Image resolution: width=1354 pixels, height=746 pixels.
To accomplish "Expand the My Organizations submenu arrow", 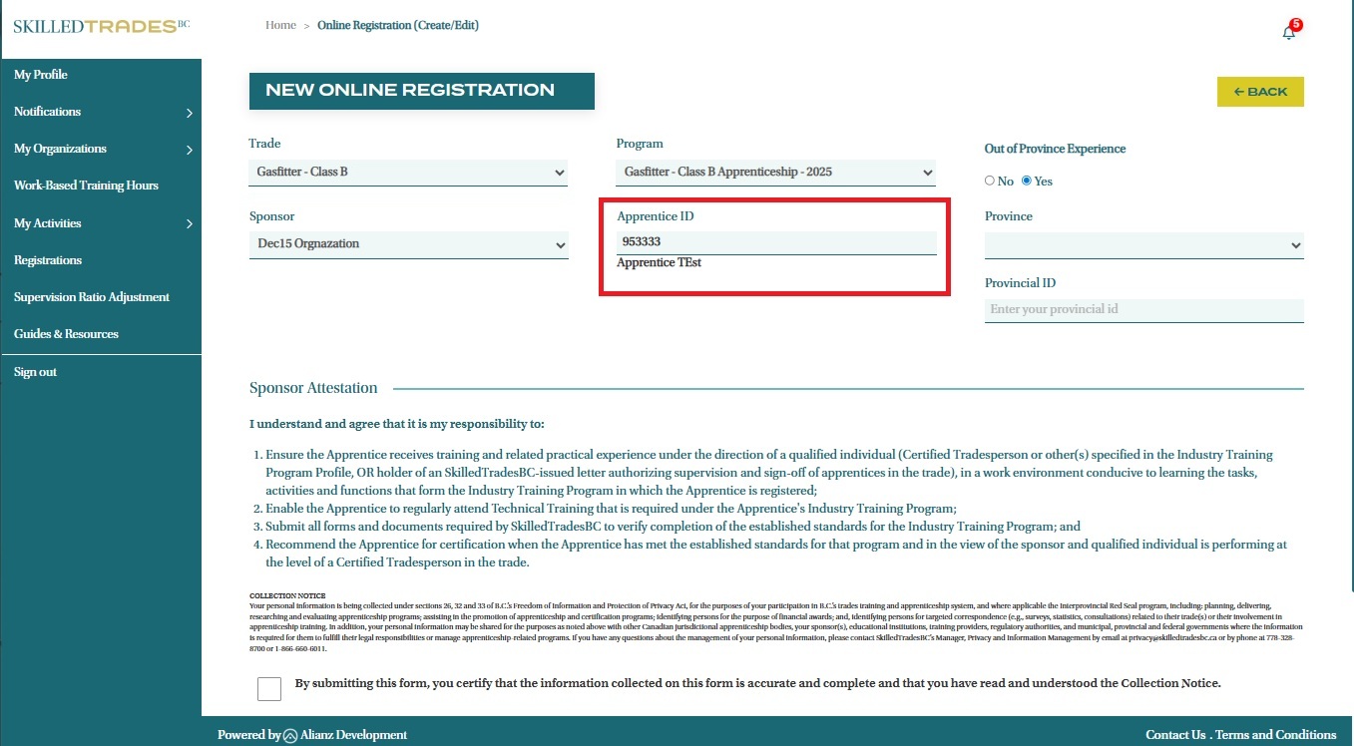I will (x=189, y=150).
